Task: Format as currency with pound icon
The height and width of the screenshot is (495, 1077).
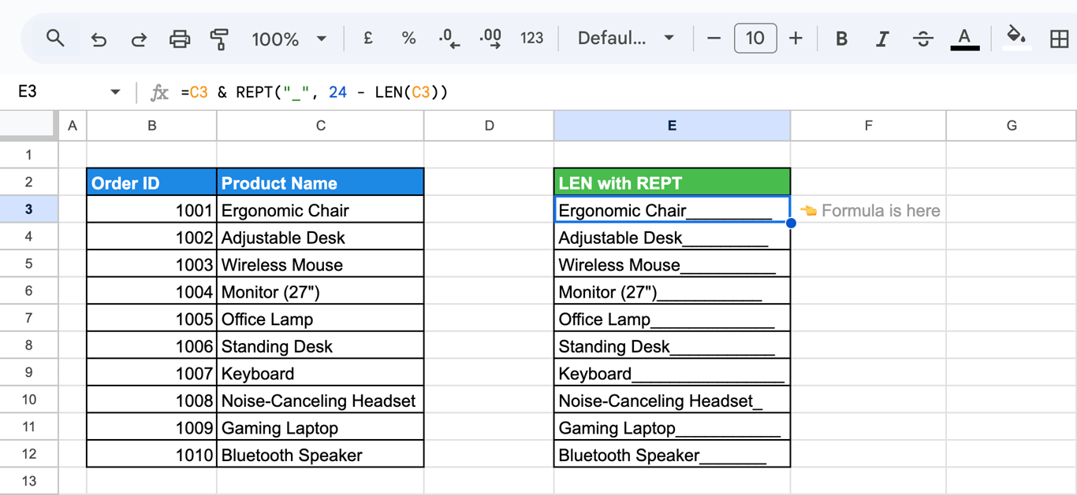Action: [x=367, y=38]
